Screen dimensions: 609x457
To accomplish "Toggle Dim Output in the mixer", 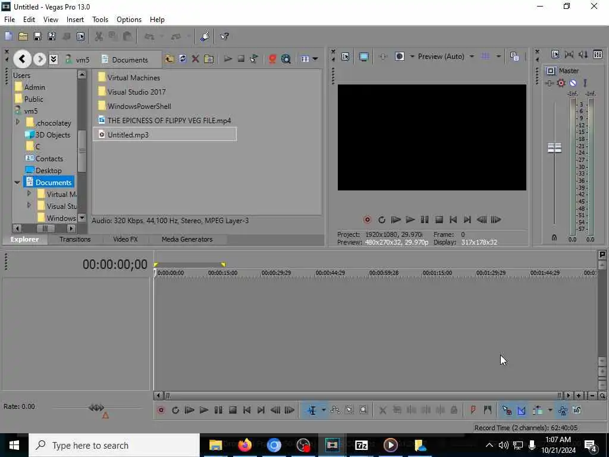I will (583, 54).
